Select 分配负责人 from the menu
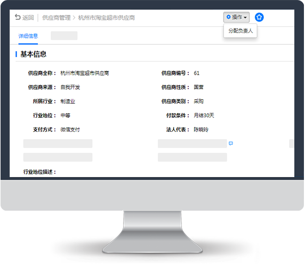 (x=240, y=31)
